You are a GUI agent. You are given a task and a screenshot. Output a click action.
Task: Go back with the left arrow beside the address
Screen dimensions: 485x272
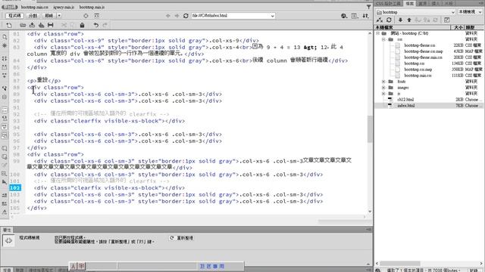pyautogui.click(x=168, y=16)
